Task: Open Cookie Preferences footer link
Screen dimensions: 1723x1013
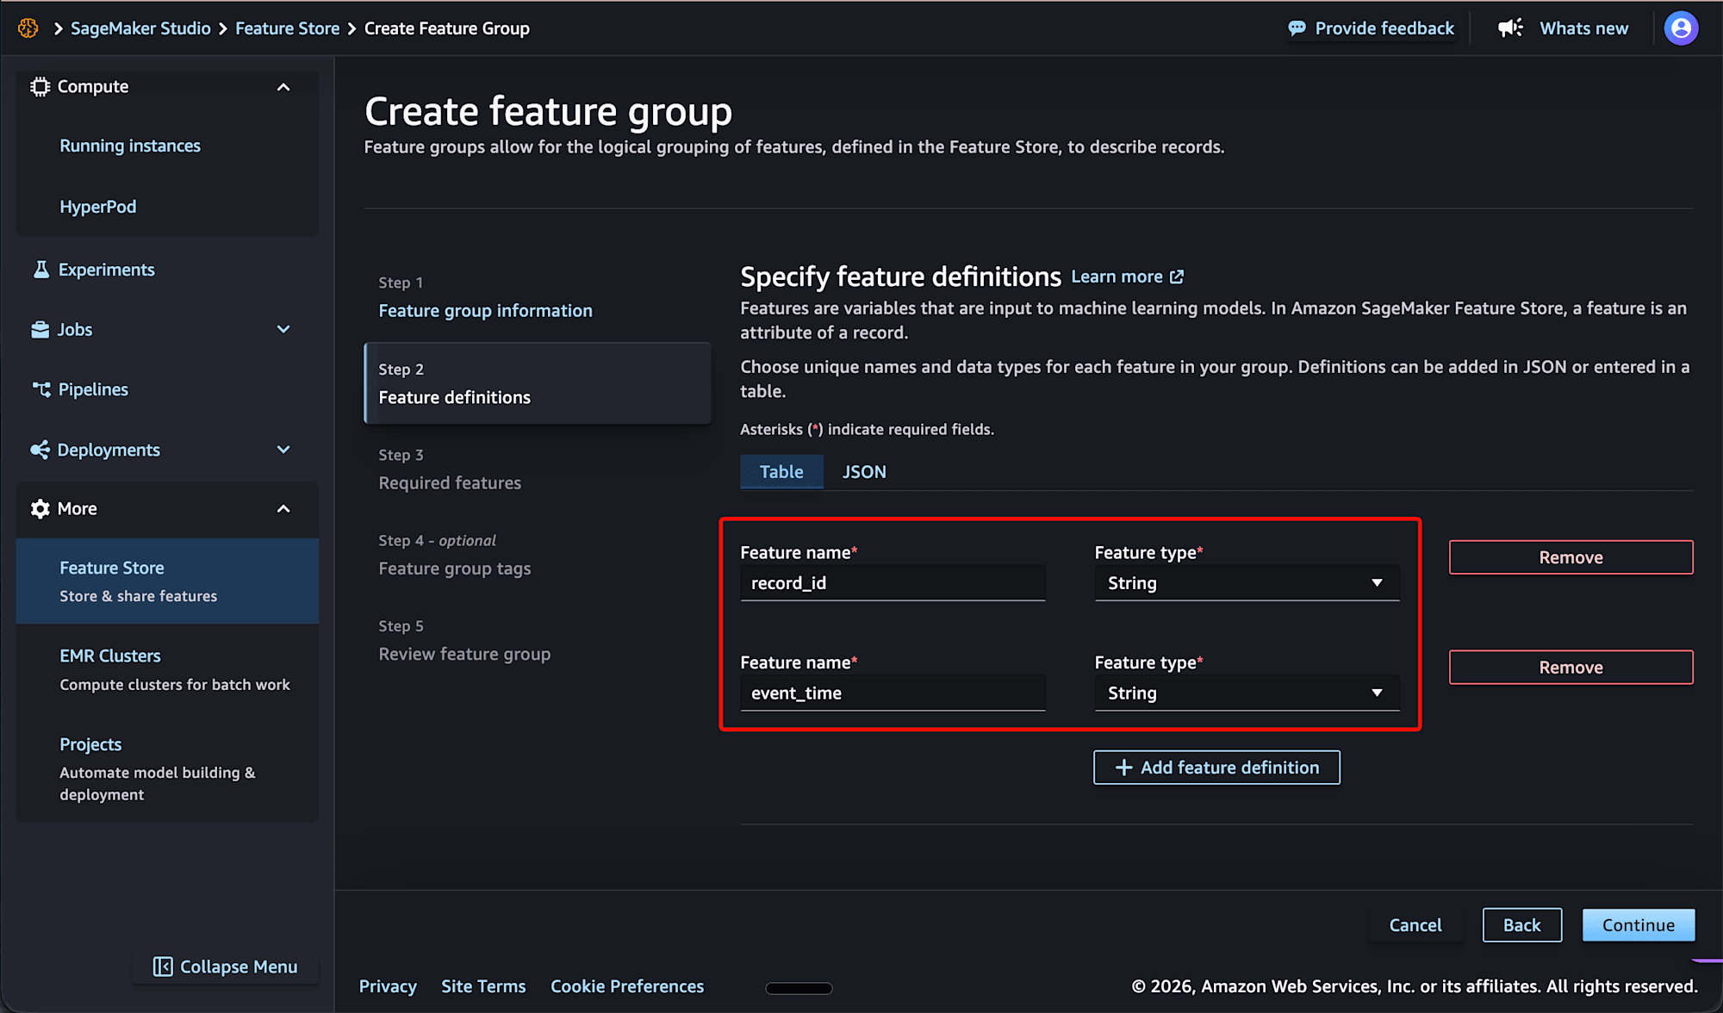Action: 627,986
